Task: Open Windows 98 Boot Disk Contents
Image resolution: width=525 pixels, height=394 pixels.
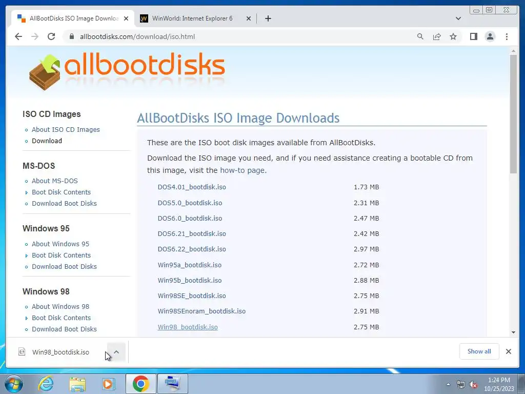Action: point(62,318)
